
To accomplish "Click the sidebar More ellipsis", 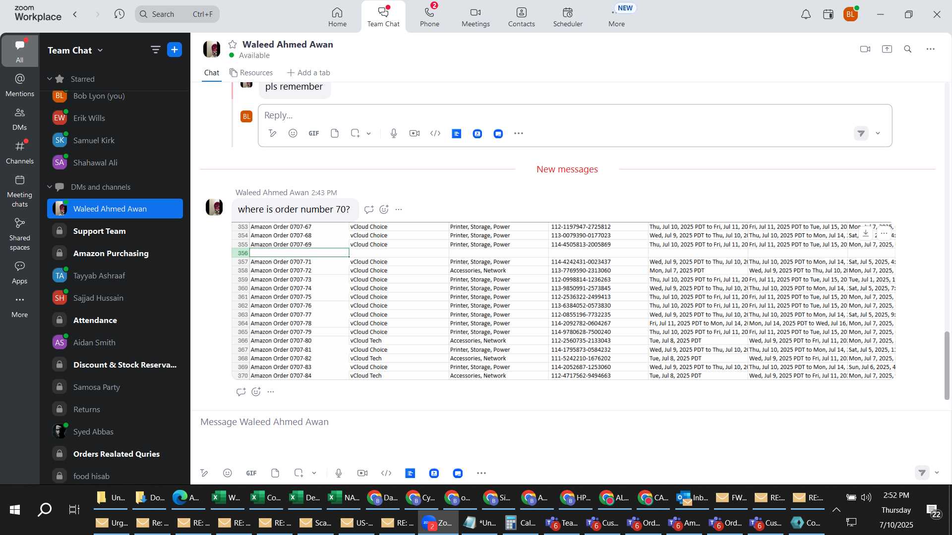I will (x=20, y=306).
